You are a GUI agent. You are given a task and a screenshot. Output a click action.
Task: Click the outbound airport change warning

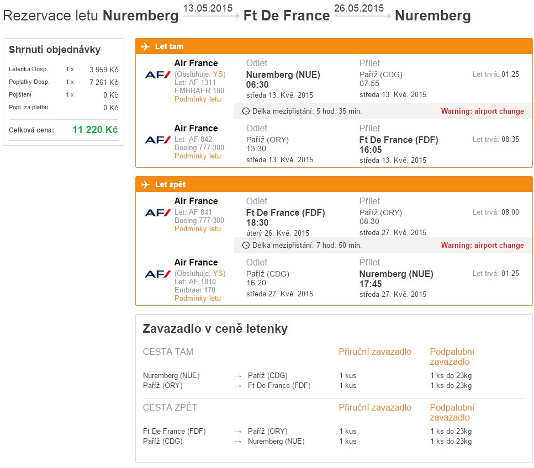482,111
